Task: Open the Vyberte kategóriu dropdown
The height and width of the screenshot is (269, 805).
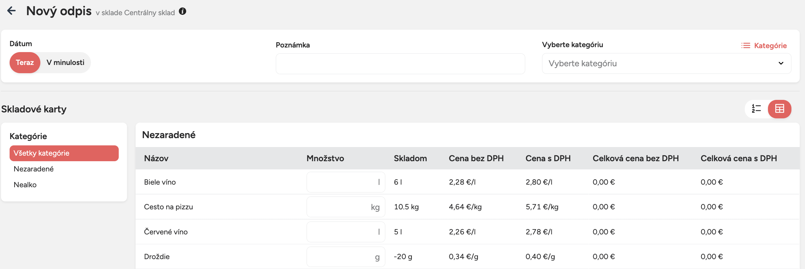Action: point(661,64)
